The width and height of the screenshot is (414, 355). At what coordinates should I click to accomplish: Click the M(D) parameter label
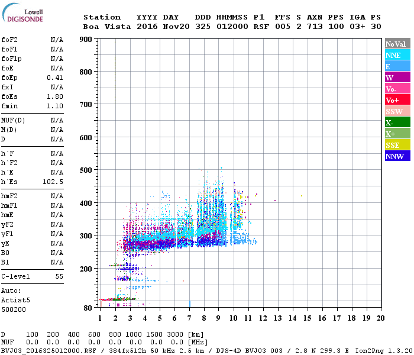9,130
